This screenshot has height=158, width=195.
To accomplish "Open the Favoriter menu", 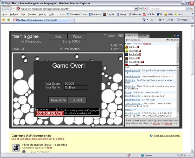I will point(32,14).
